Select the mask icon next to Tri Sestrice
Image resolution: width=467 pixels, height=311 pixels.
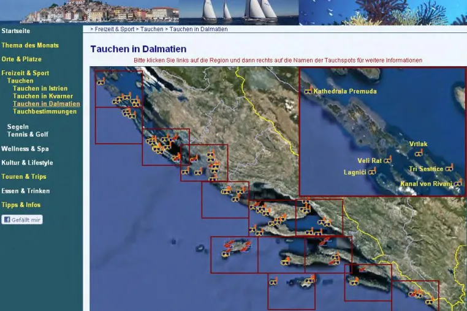[x=449, y=168]
